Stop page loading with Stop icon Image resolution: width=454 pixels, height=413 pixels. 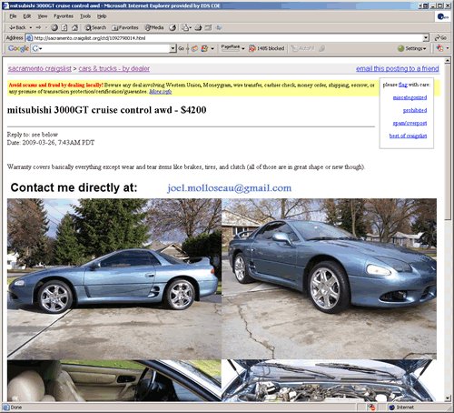tap(54, 27)
